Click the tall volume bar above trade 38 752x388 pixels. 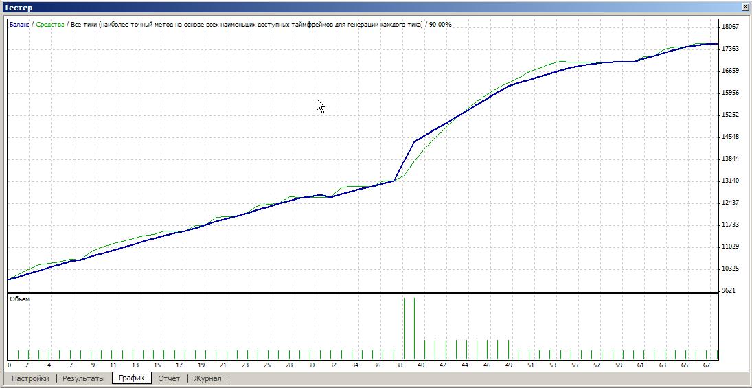(x=404, y=328)
